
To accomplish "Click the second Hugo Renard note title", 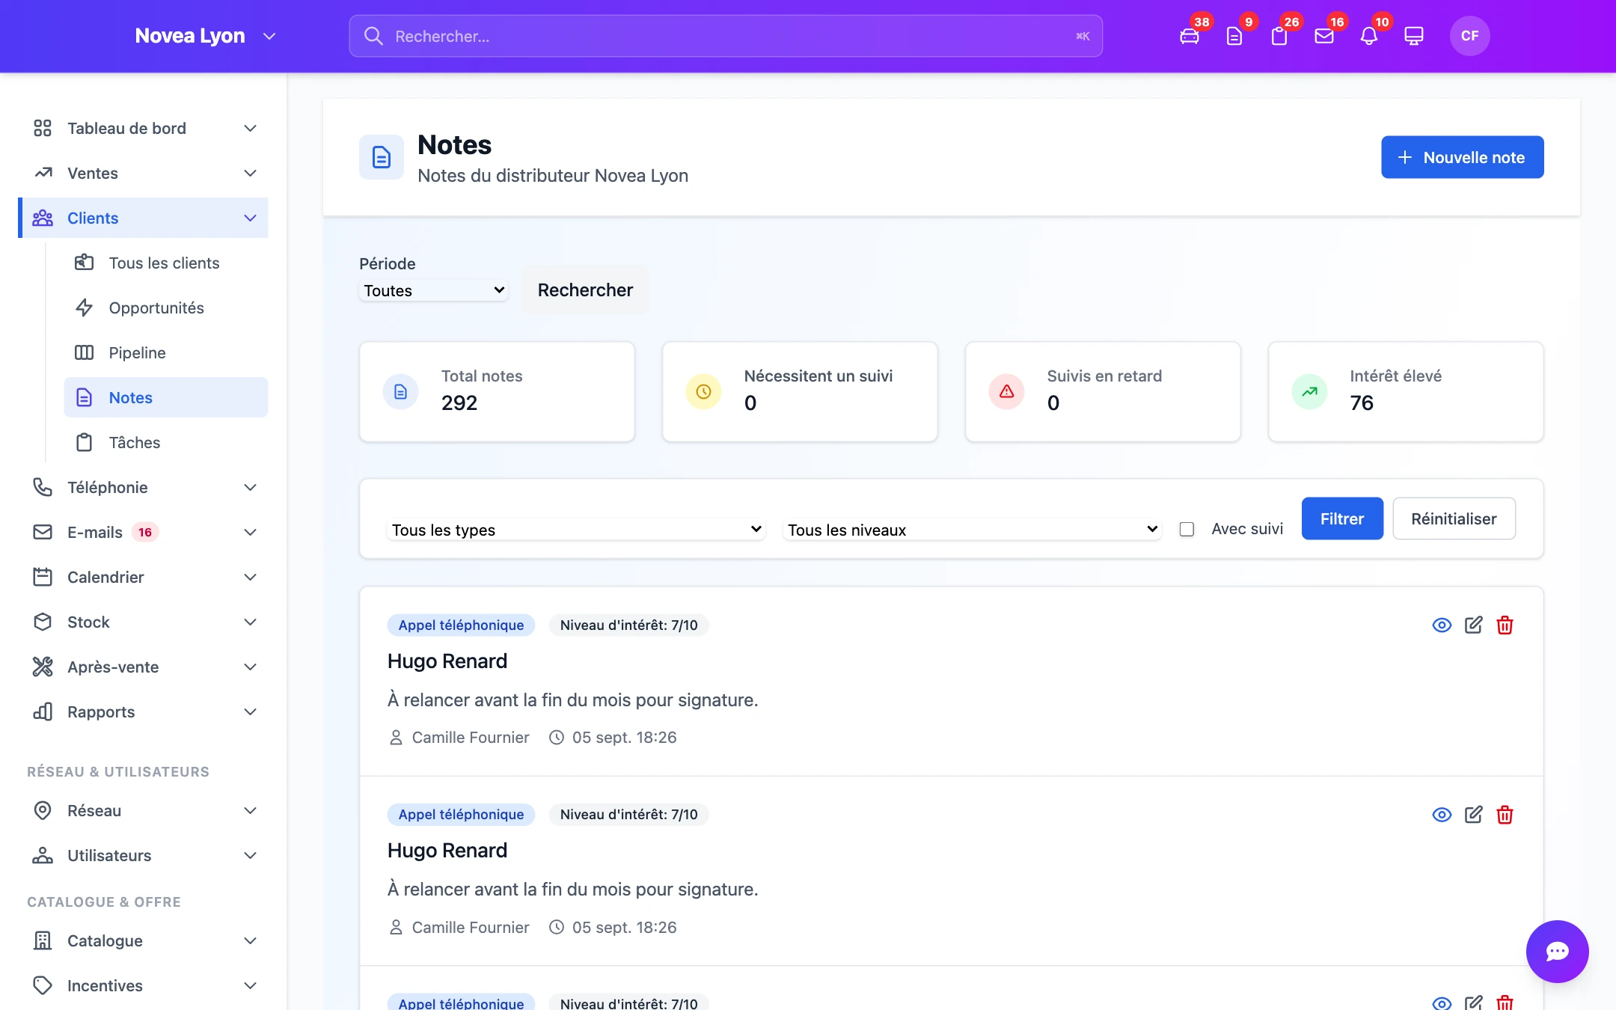I will (x=447, y=851).
